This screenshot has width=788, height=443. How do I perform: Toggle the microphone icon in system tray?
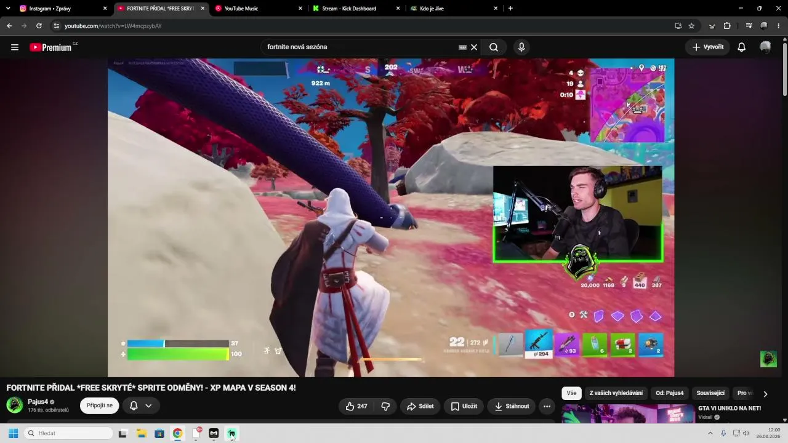coord(723,433)
